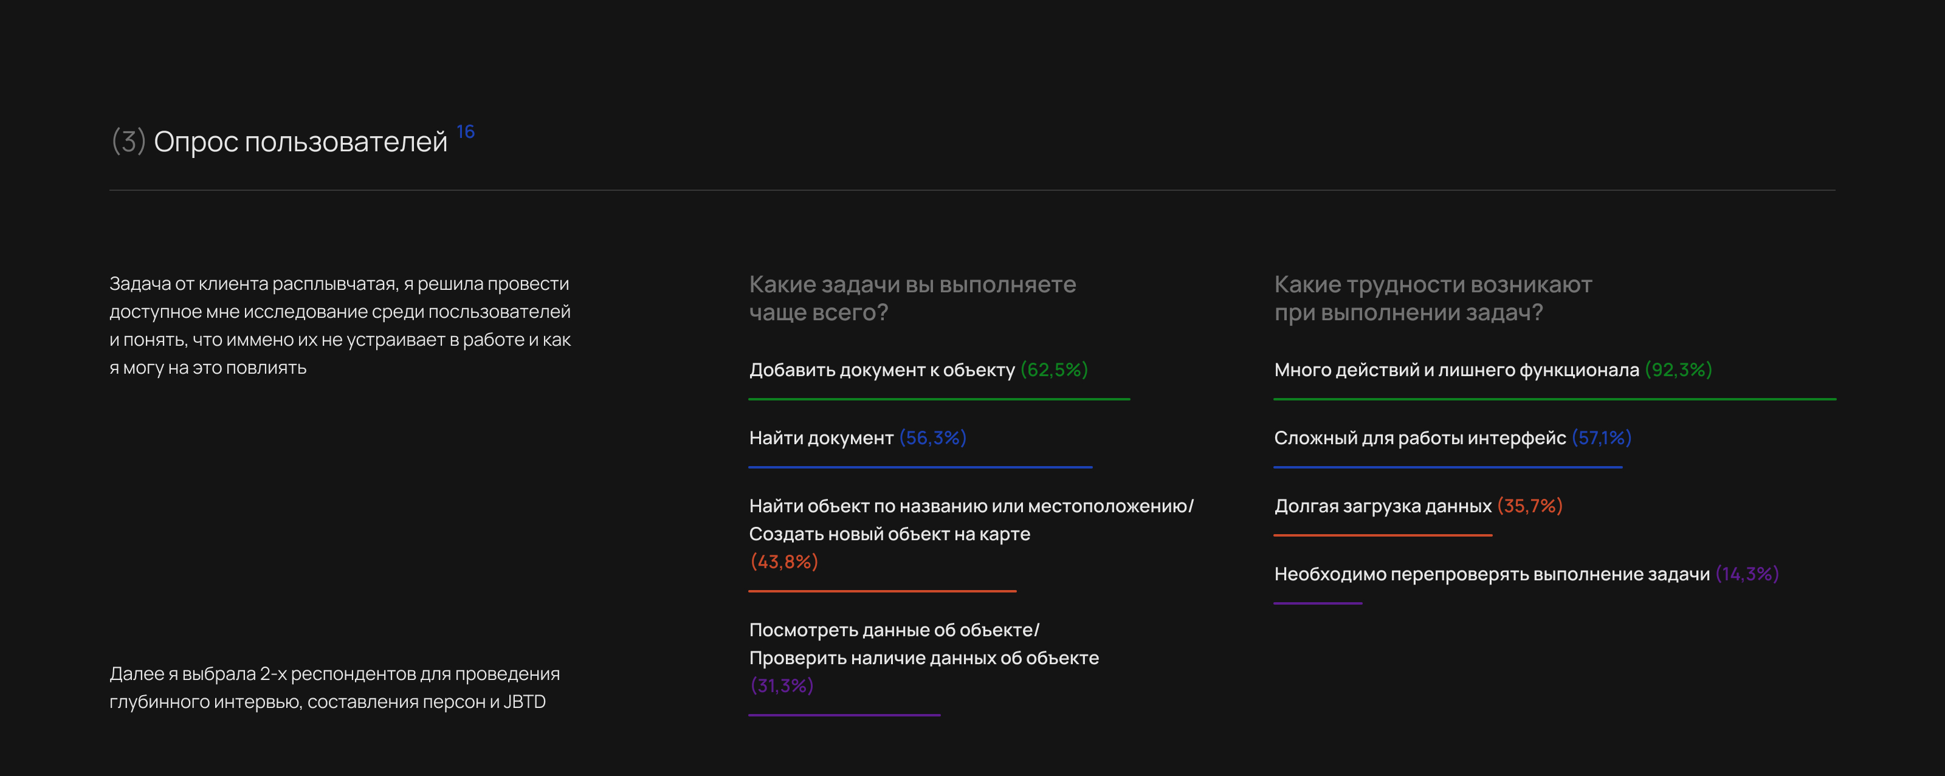The width and height of the screenshot is (1945, 776).
Task: Click the purple bar under 31,3% item
Action: (x=844, y=714)
